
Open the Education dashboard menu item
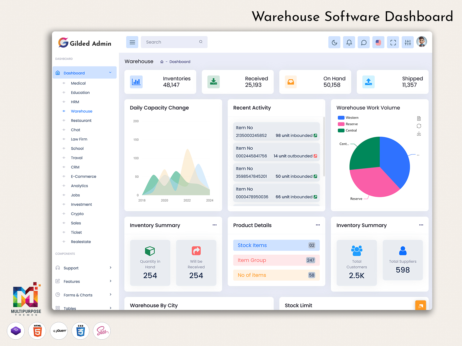[x=80, y=93]
